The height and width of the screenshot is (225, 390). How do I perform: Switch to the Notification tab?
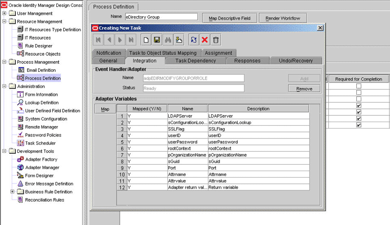(x=109, y=53)
